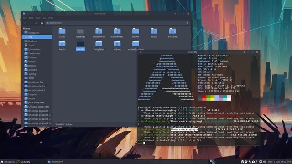The height and width of the screenshot is (164, 292).
Task: Open the Help menu in Thunar
Action: click(x=51, y=18)
